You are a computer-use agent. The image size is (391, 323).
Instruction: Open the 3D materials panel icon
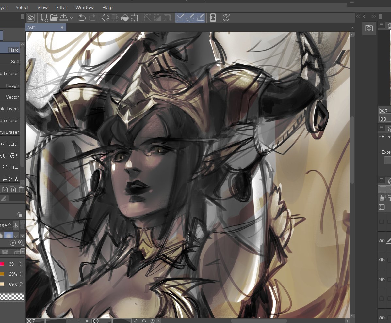click(369, 28)
